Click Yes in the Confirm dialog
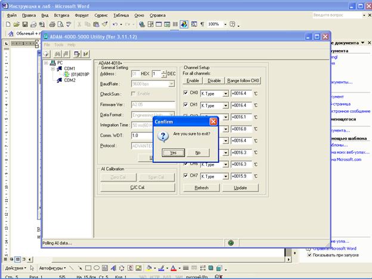The image size is (372, 279). point(173,153)
